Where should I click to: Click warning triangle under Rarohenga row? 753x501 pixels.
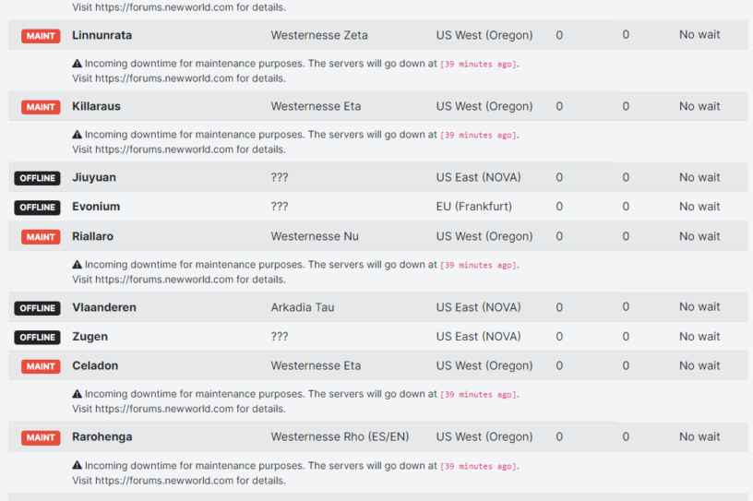77,465
